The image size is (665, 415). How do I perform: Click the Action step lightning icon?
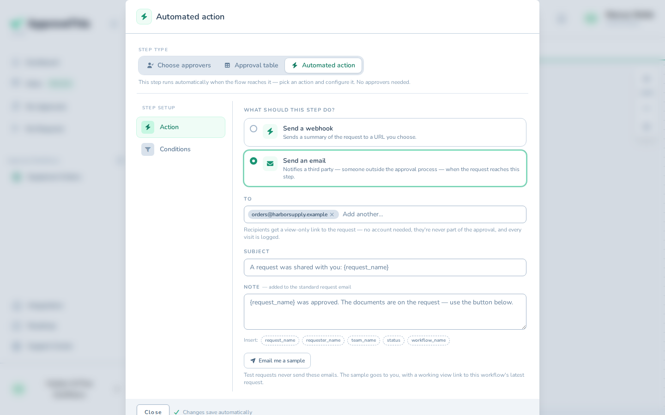coord(148,127)
